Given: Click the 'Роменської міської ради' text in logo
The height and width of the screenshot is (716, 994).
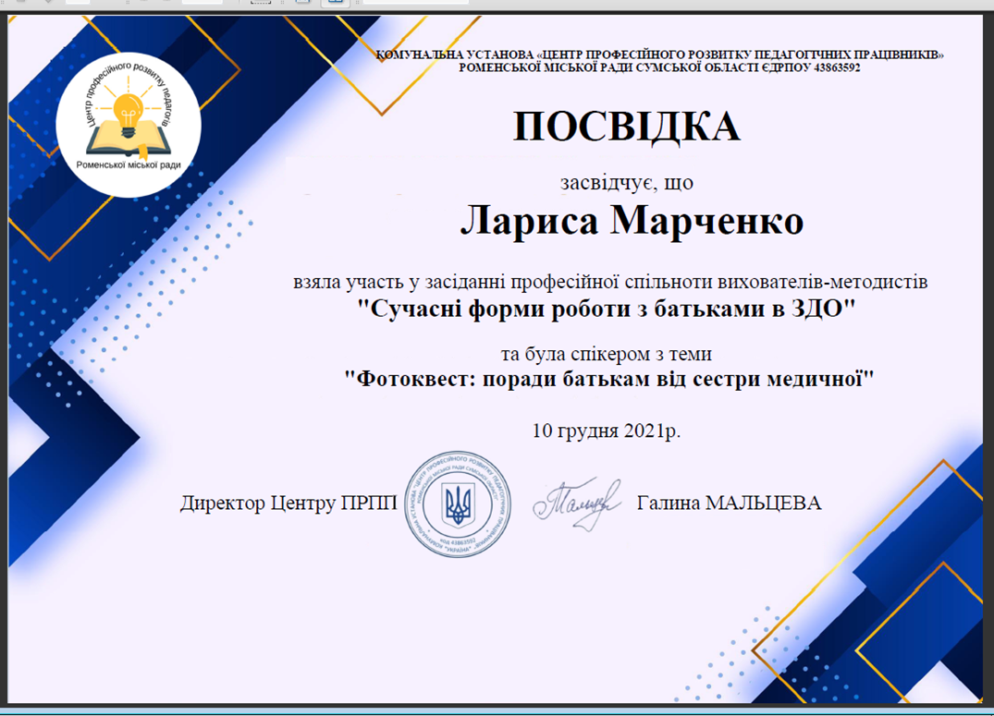Looking at the screenshot, I should tap(129, 165).
